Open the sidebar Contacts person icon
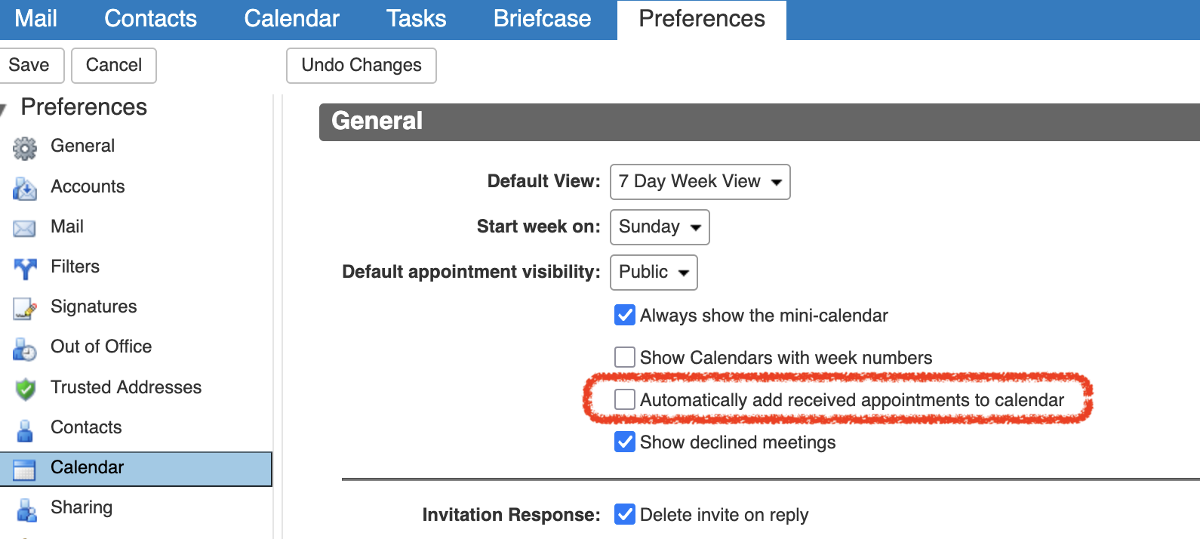 point(25,430)
